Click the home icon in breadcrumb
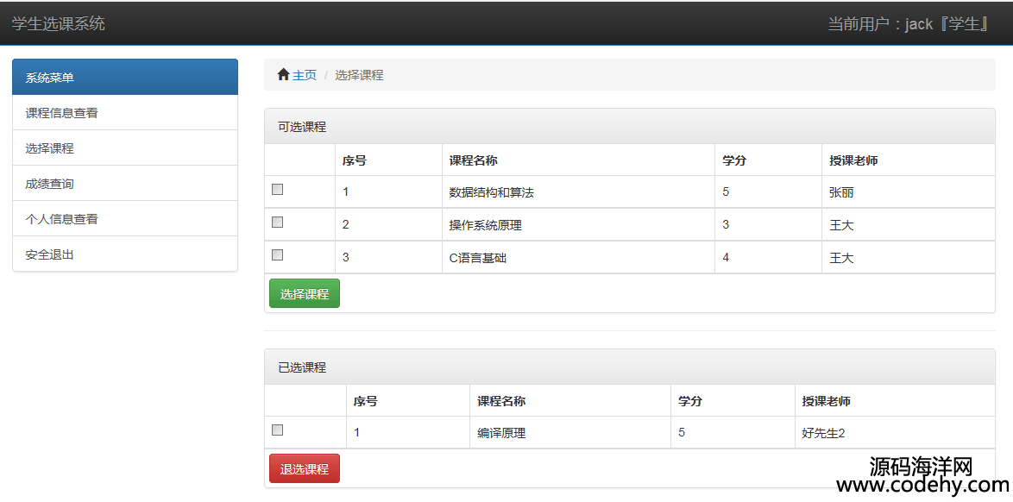The height and width of the screenshot is (502, 1013). coord(283,75)
